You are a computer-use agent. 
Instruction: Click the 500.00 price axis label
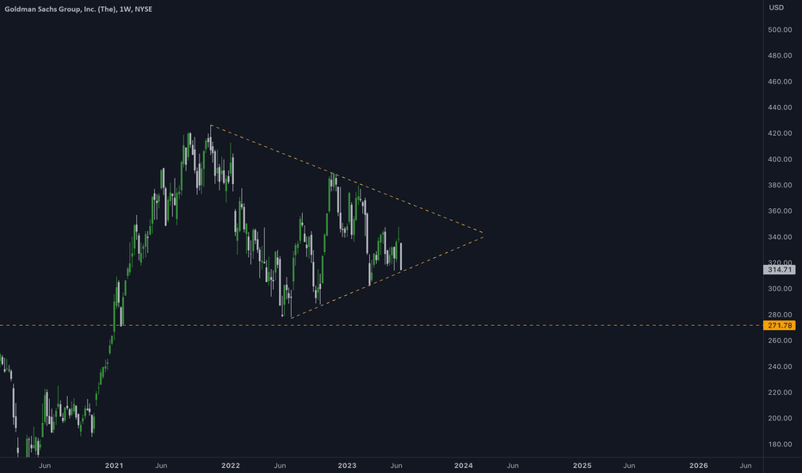(780, 29)
